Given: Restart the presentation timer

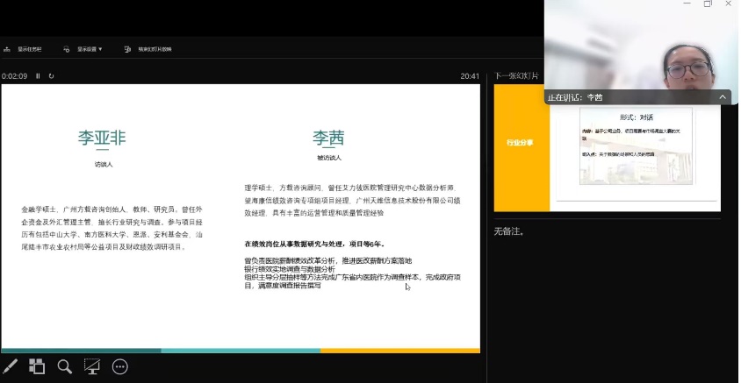Looking at the screenshot, I should point(51,76).
